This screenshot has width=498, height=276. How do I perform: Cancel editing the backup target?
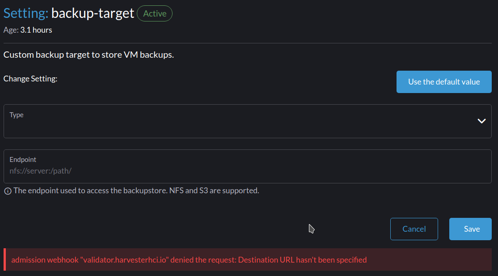(414, 229)
